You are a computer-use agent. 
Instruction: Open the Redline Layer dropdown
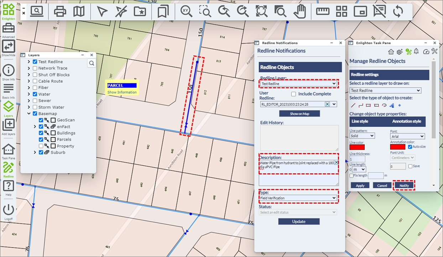[298, 84]
